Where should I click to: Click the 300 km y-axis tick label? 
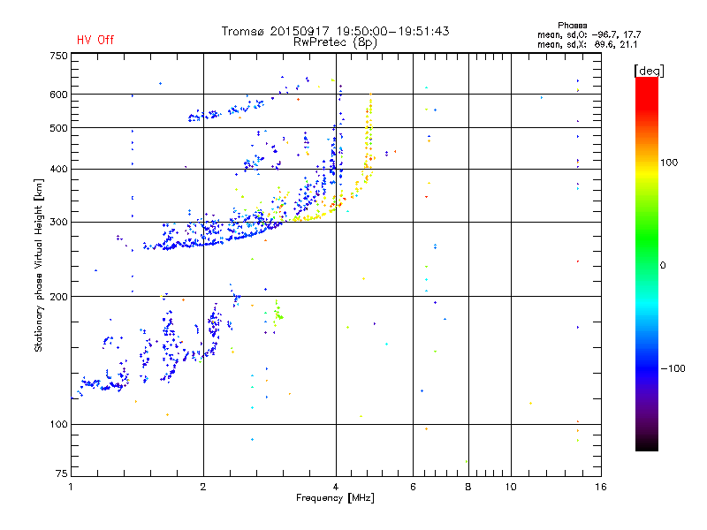(58, 222)
